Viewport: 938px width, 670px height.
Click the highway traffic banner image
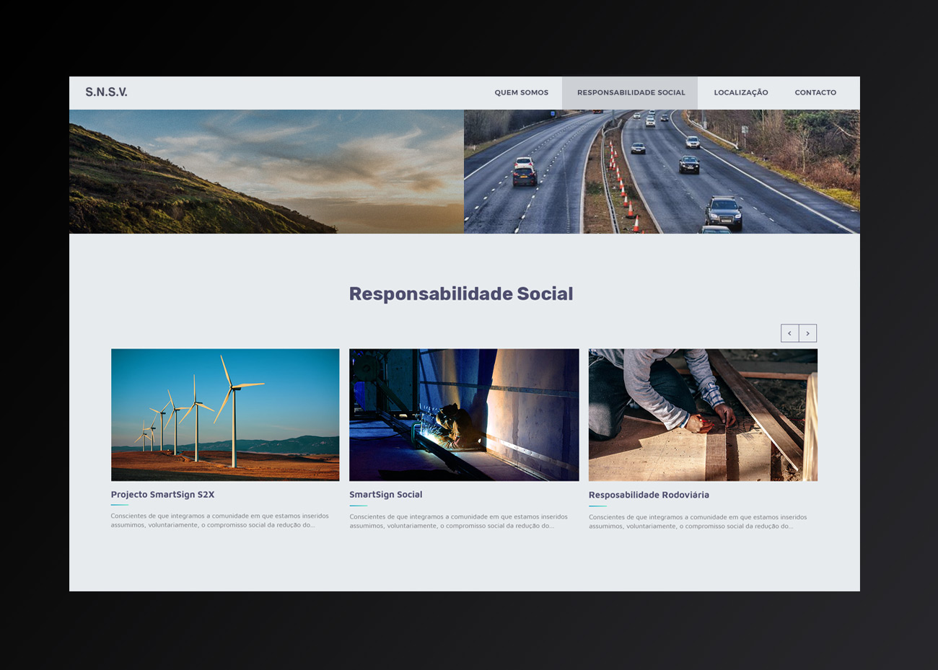[x=662, y=172]
